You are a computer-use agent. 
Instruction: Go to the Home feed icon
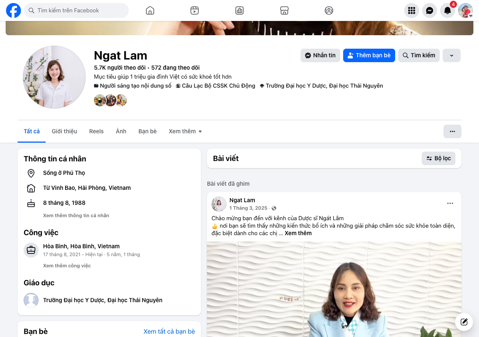coord(150,10)
